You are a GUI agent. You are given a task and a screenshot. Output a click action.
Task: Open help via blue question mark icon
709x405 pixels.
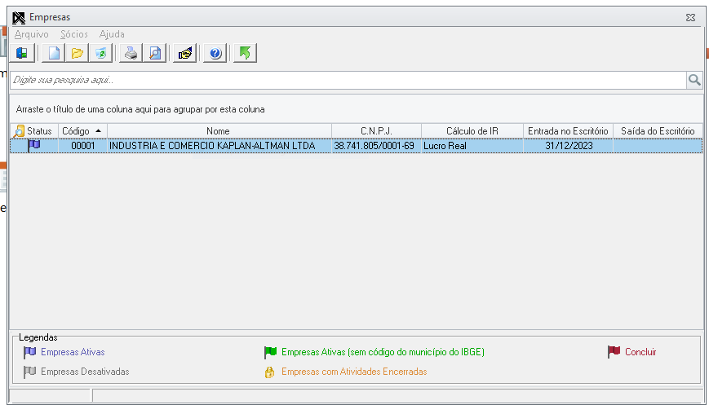(215, 54)
